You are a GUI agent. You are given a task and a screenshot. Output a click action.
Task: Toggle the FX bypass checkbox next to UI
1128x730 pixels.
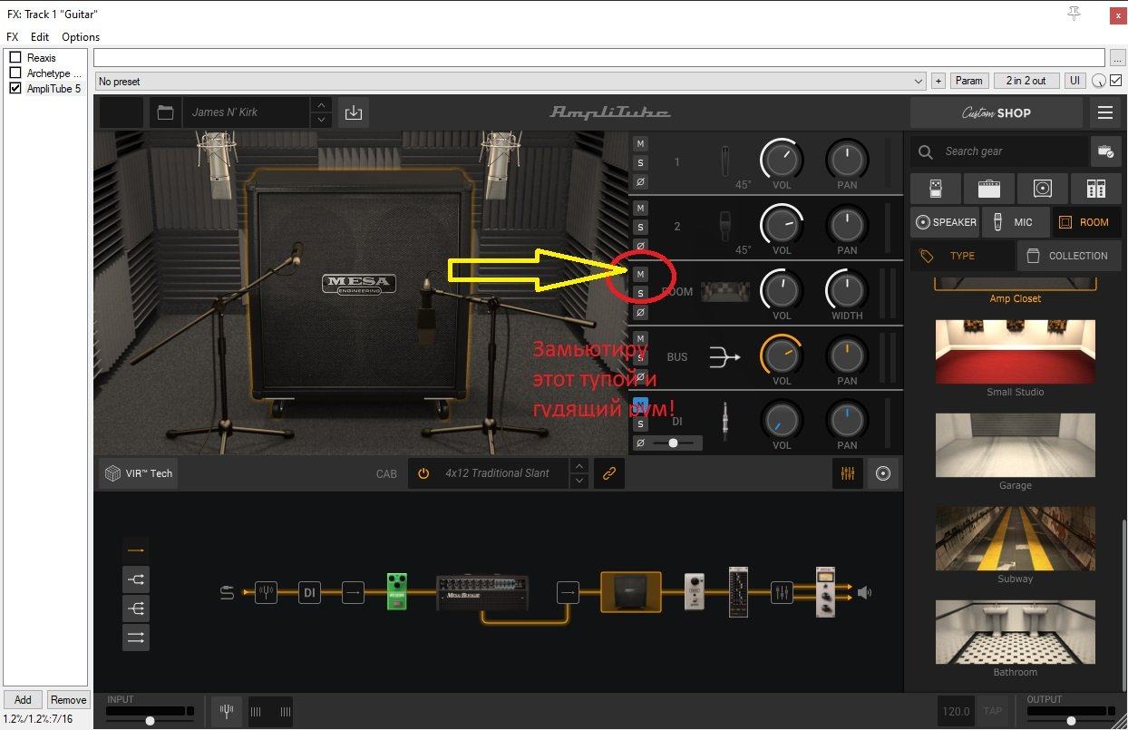1116,81
